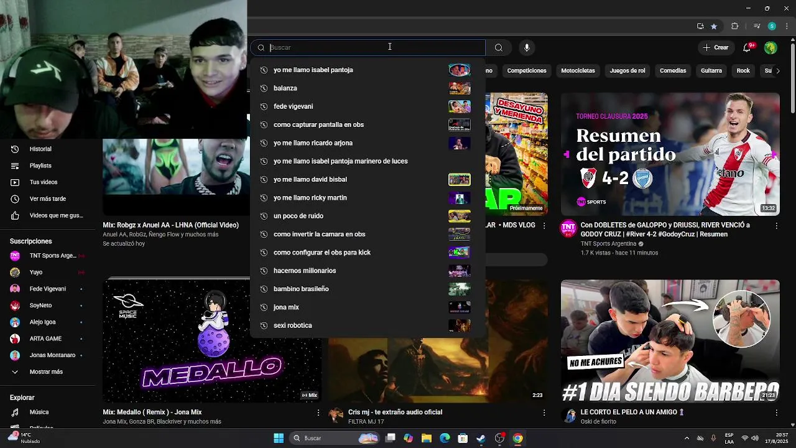Choose the 'sexi robotica' suggestion
This screenshot has width=796, height=448.
[x=368, y=325]
